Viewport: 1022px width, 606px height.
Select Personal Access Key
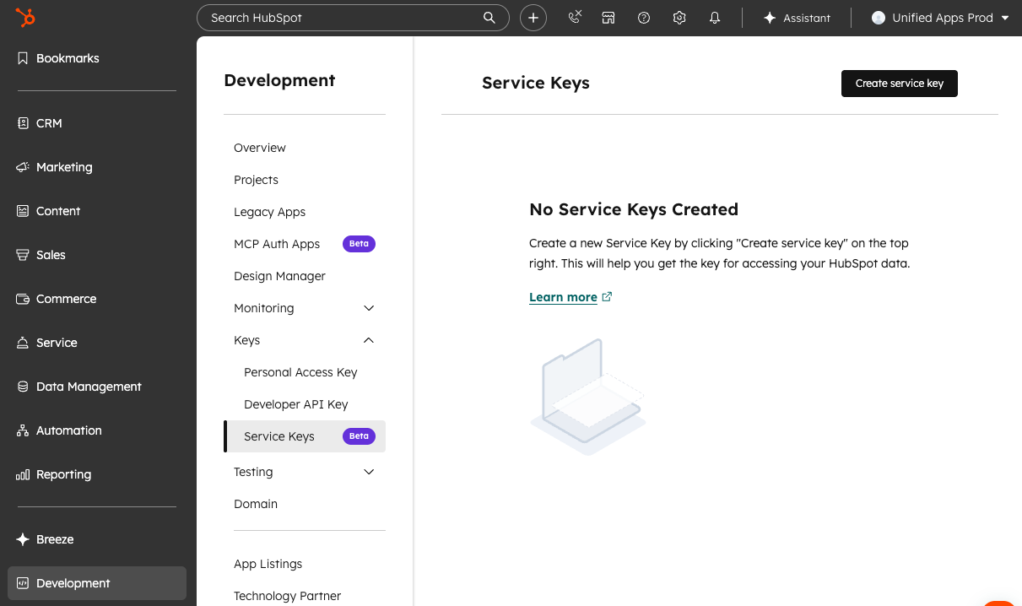(x=300, y=372)
